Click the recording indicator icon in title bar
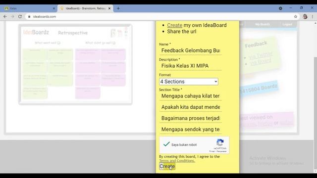Screen dimensions: 317x178 (280, 8)
